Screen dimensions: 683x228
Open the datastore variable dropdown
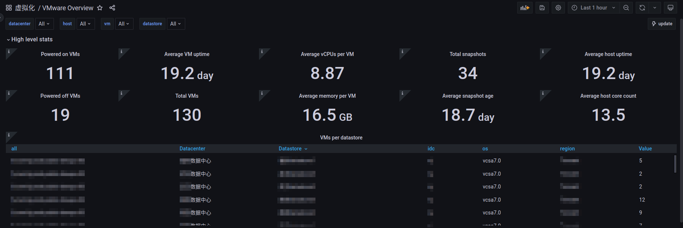tap(176, 24)
